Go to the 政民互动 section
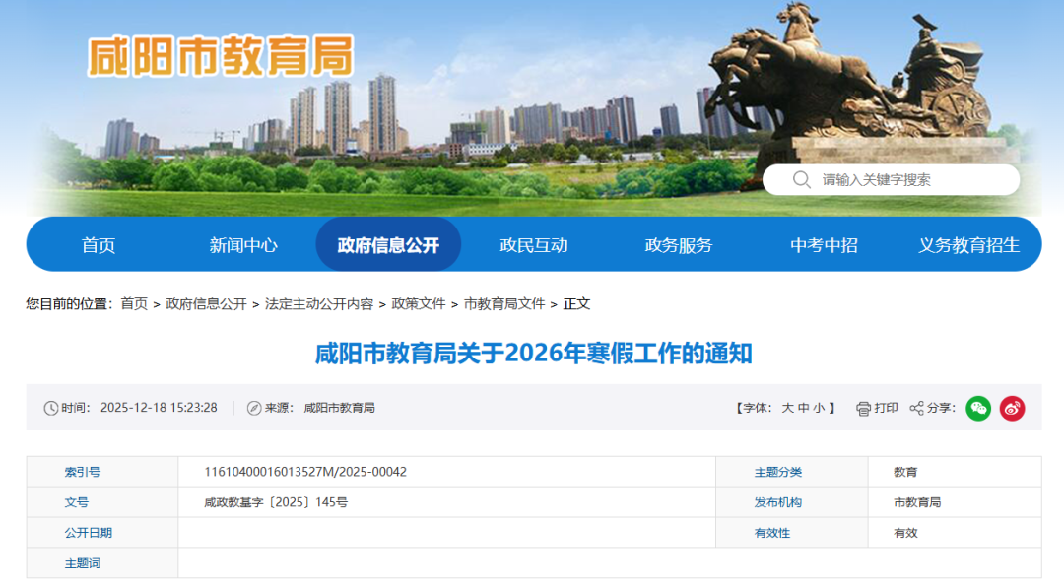The width and height of the screenshot is (1064, 586). (x=534, y=245)
